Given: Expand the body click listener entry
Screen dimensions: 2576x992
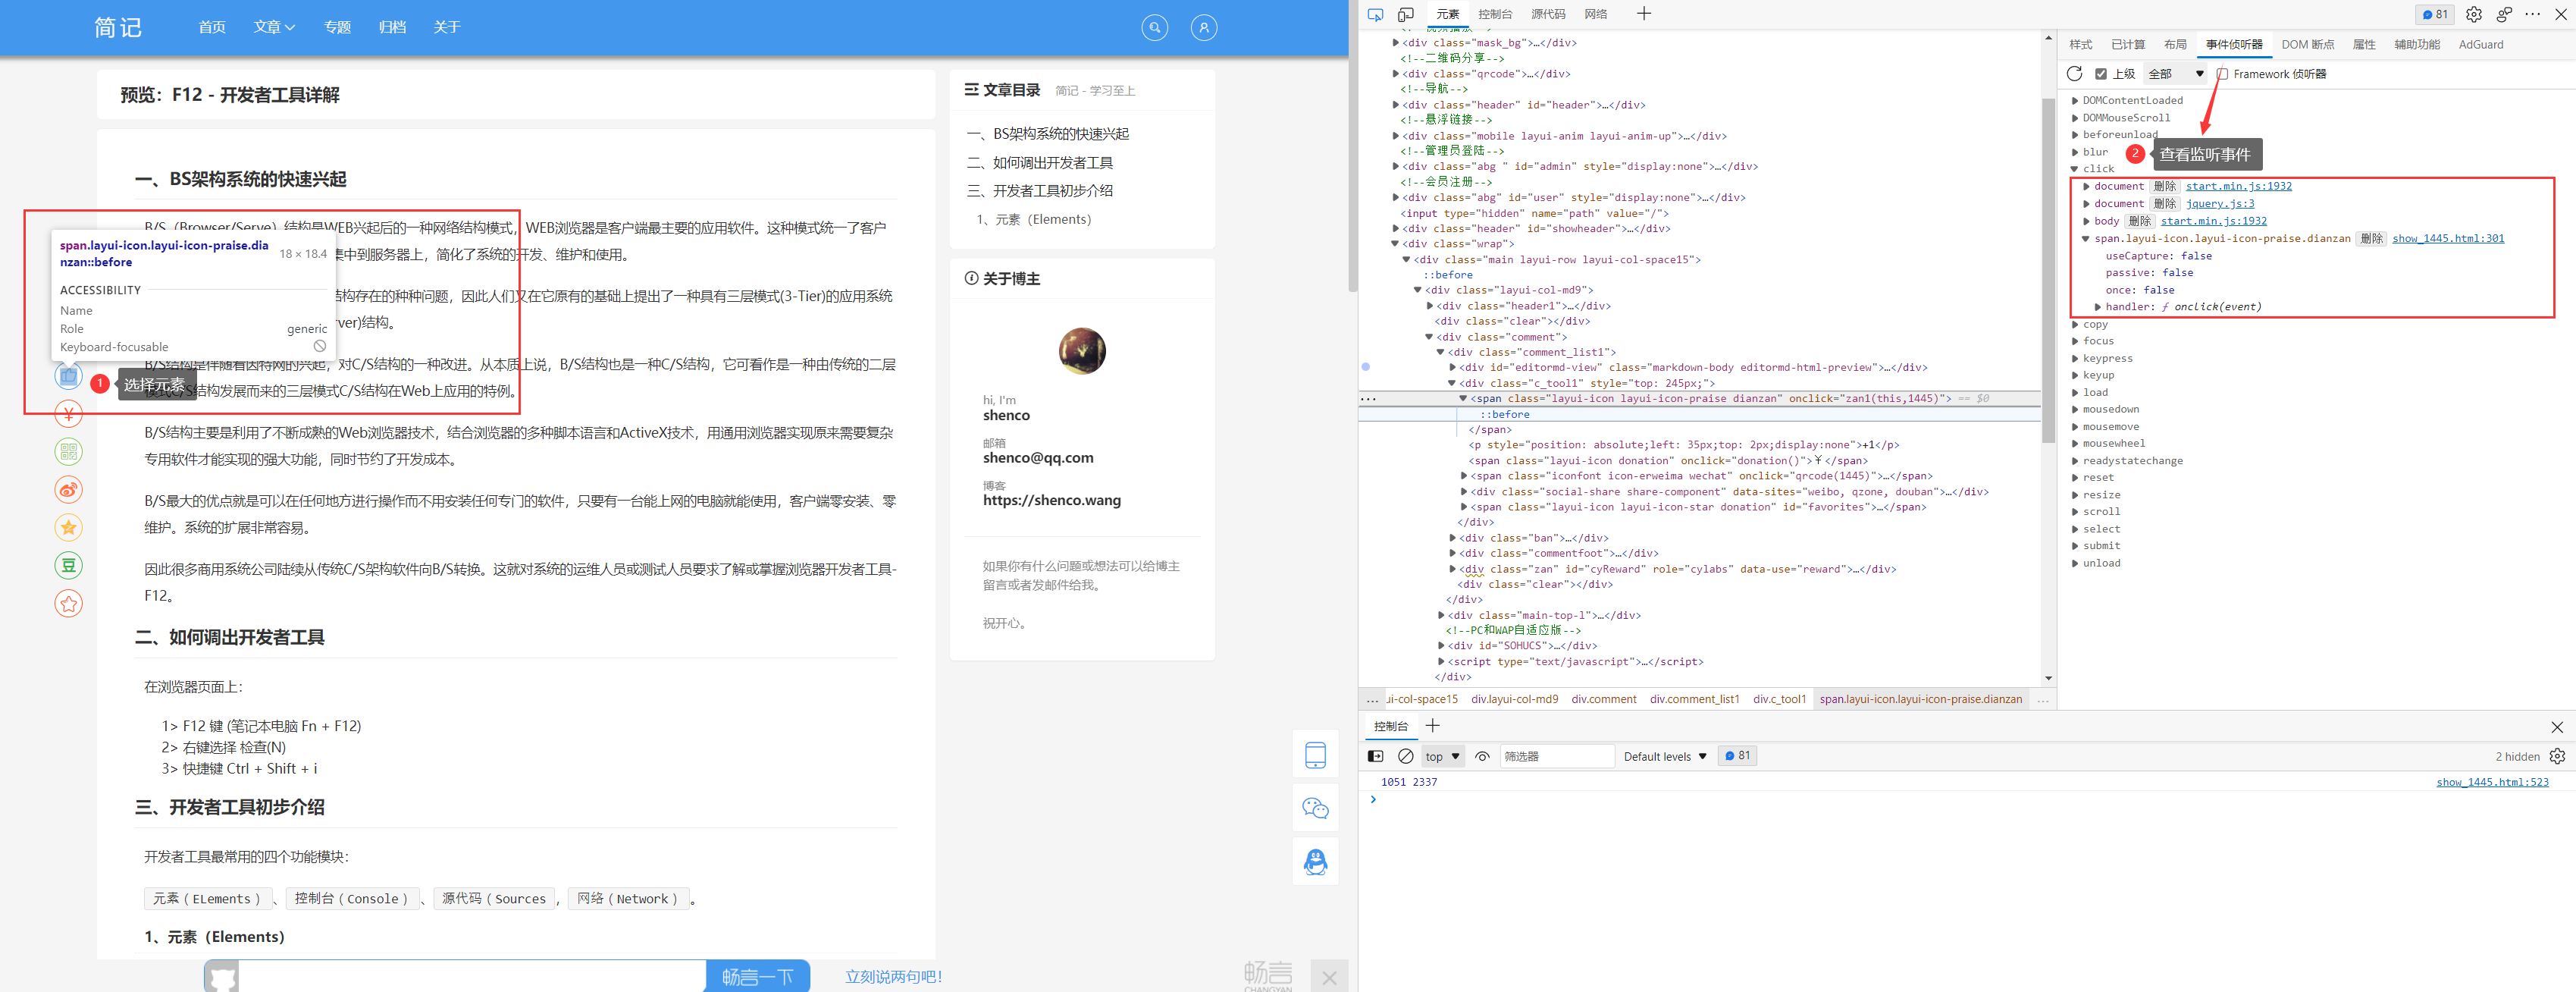Looking at the screenshot, I should (2086, 221).
